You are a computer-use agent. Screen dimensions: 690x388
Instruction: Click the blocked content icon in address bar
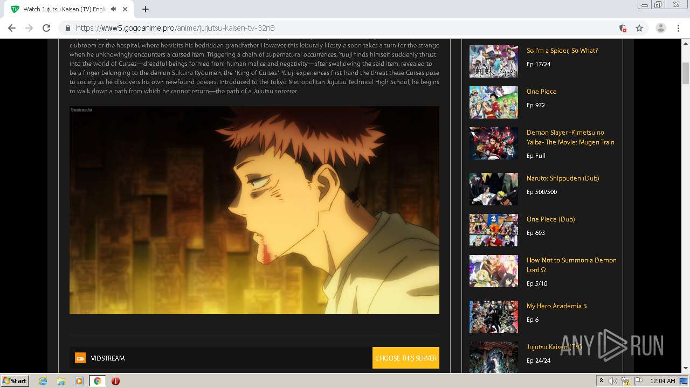point(623,28)
